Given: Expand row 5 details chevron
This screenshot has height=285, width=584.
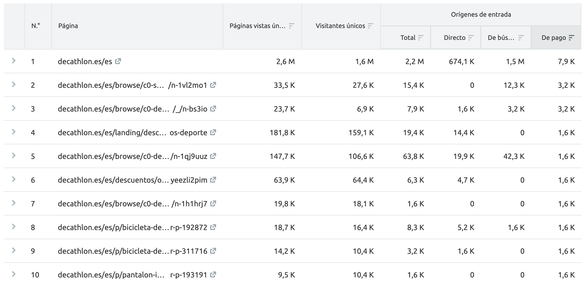Looking at the screenshot, I should [x=14, y=156].
